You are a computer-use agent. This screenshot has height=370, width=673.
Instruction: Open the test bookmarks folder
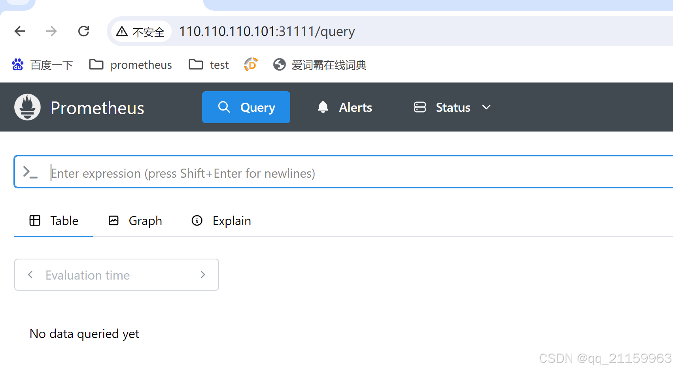pyautogui.click(x=209, y=65)
